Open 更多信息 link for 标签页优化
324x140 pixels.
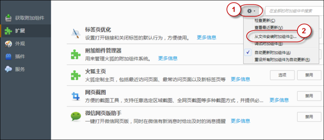pyautogui.click(x=206, y=38)
